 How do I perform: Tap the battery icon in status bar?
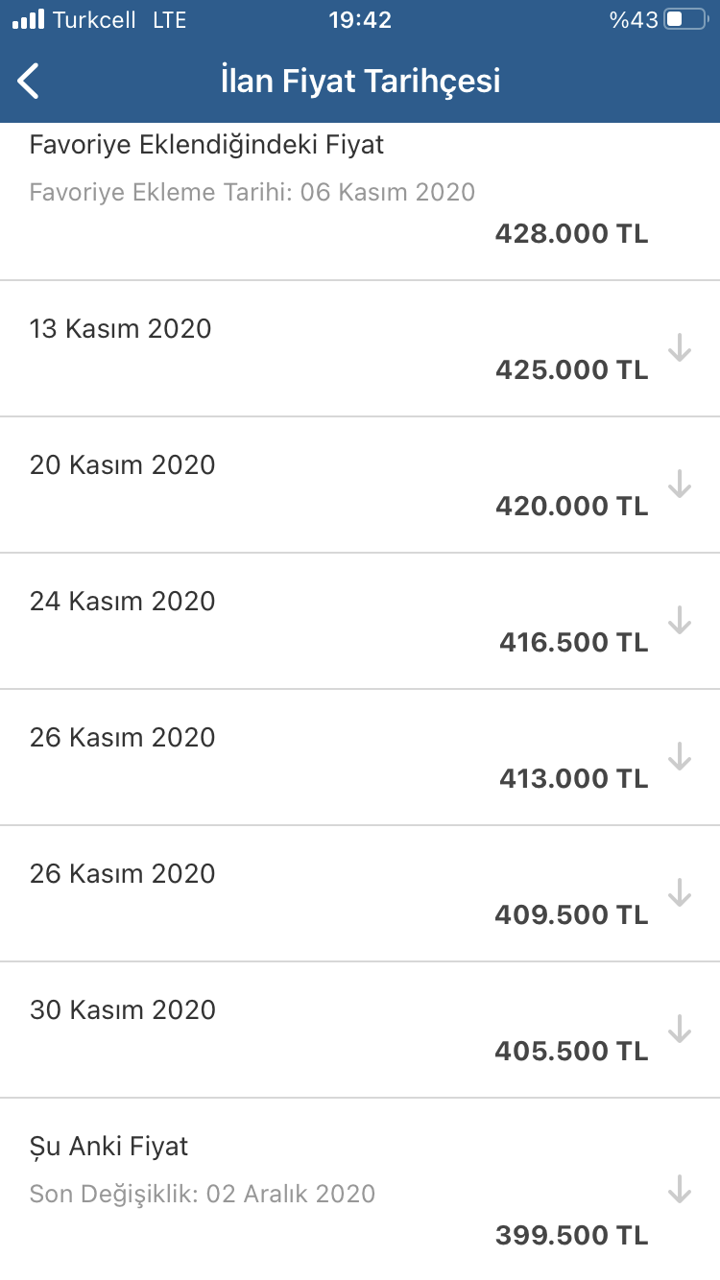684,20
